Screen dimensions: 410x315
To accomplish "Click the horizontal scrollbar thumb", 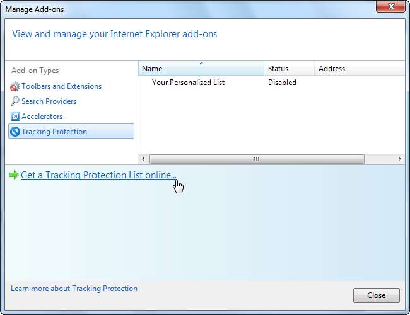I will click(x=257, y=159).
